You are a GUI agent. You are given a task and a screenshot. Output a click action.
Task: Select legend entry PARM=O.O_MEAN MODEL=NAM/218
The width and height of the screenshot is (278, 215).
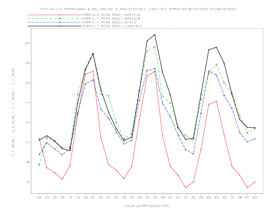111,15
